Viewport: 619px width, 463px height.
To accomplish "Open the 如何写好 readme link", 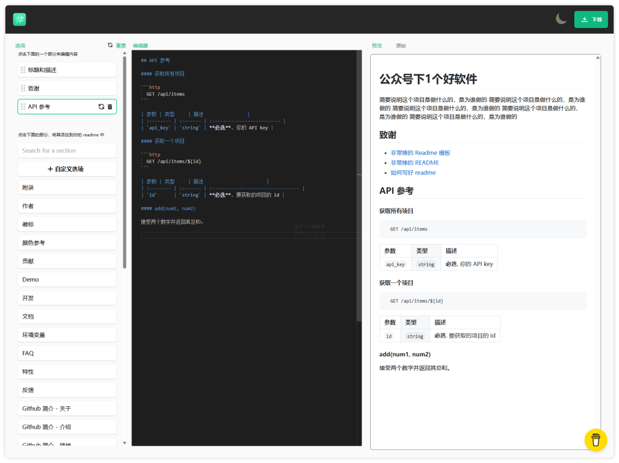I will point(413,172).
